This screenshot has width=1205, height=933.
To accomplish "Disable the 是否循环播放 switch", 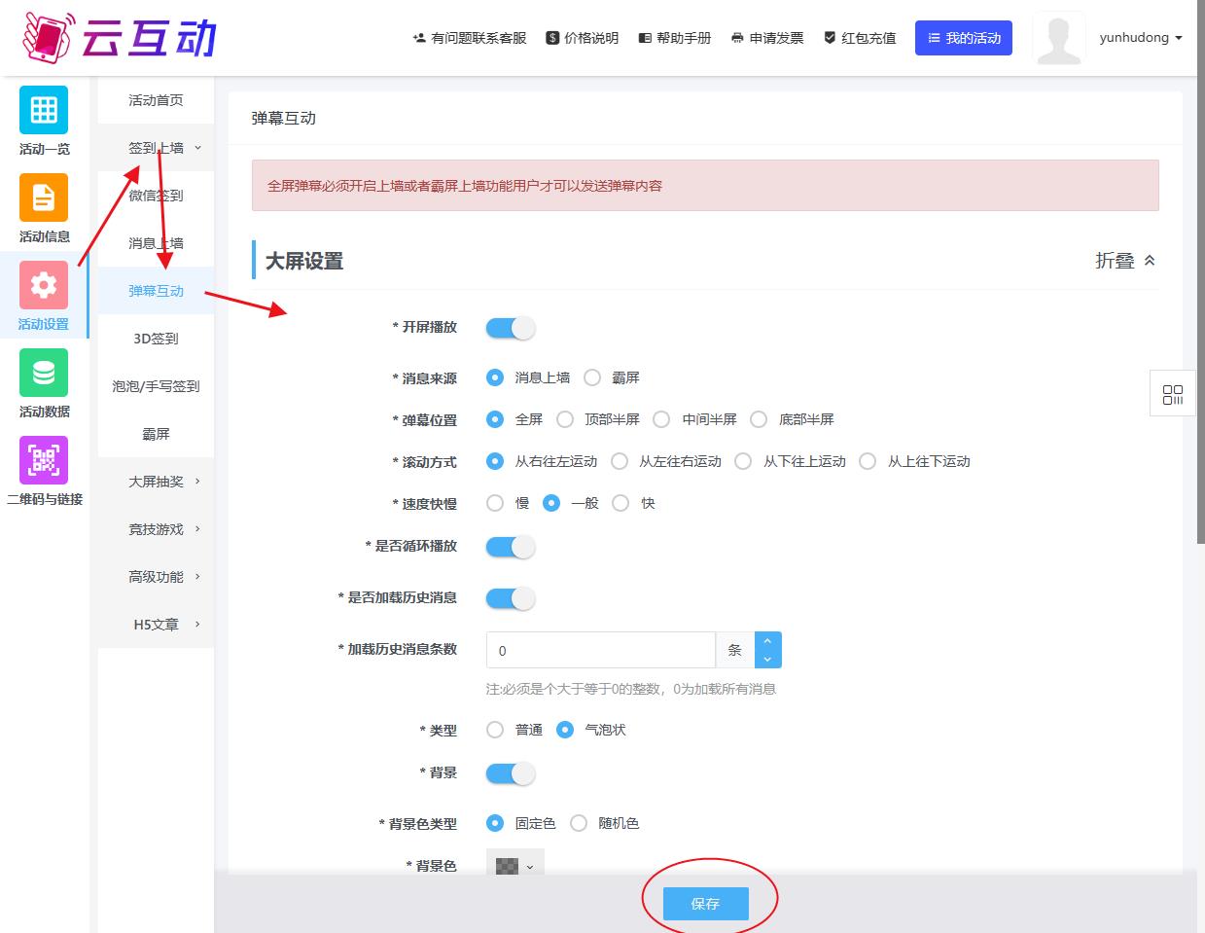I will [511, 547].
